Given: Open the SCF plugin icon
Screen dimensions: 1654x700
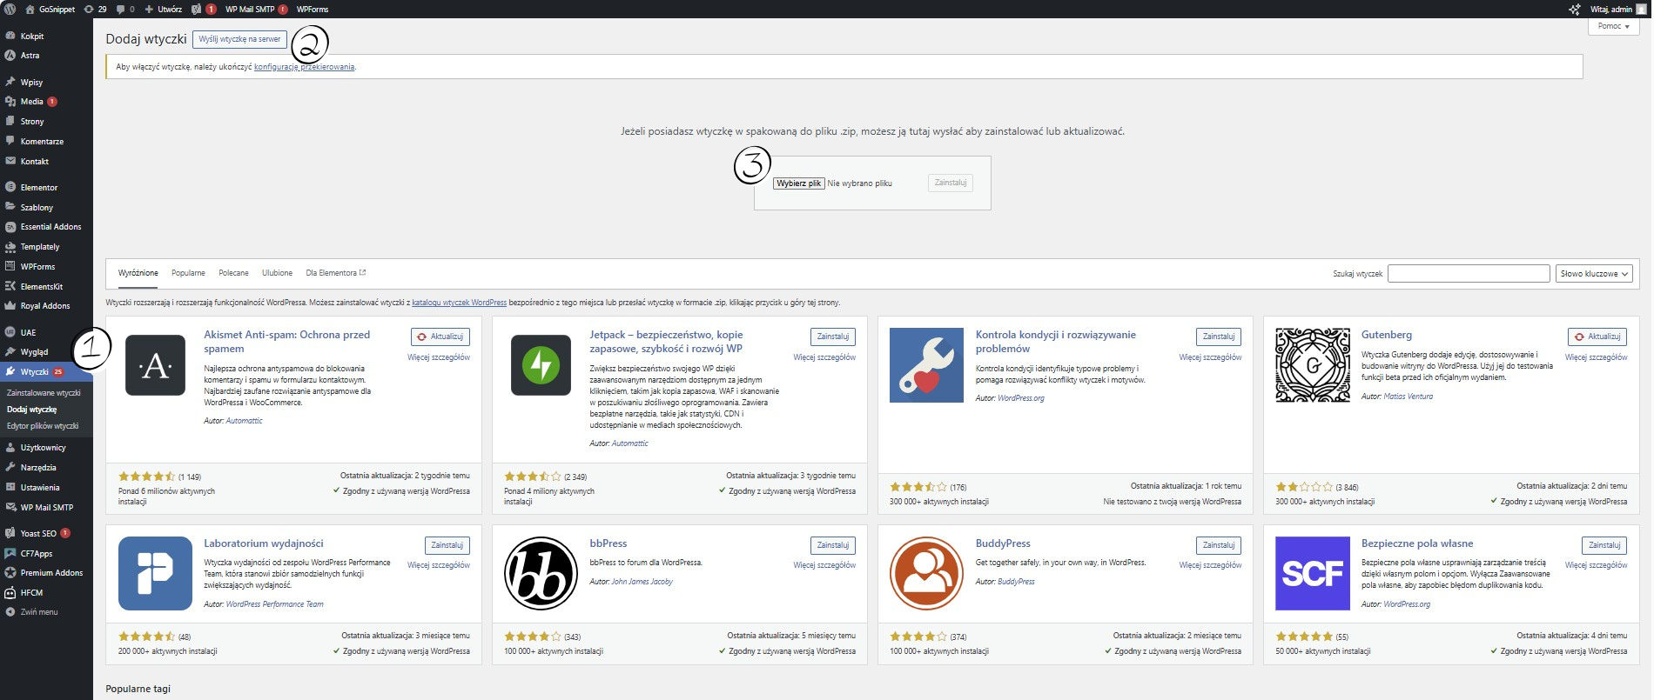Looking at the screenshot, I should (x=1312, y=573).
